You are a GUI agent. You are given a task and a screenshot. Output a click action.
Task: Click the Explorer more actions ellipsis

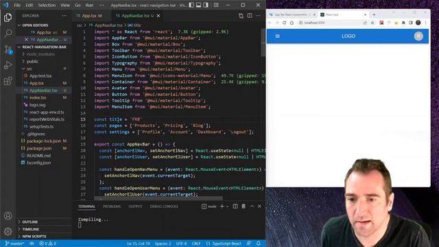pyautogui.click(x=64, y=16)
